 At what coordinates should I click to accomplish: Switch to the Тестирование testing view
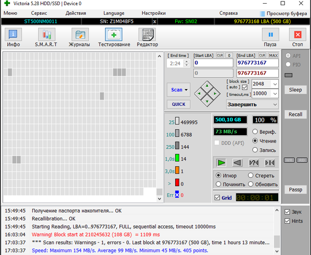click(x=114, y=38)
